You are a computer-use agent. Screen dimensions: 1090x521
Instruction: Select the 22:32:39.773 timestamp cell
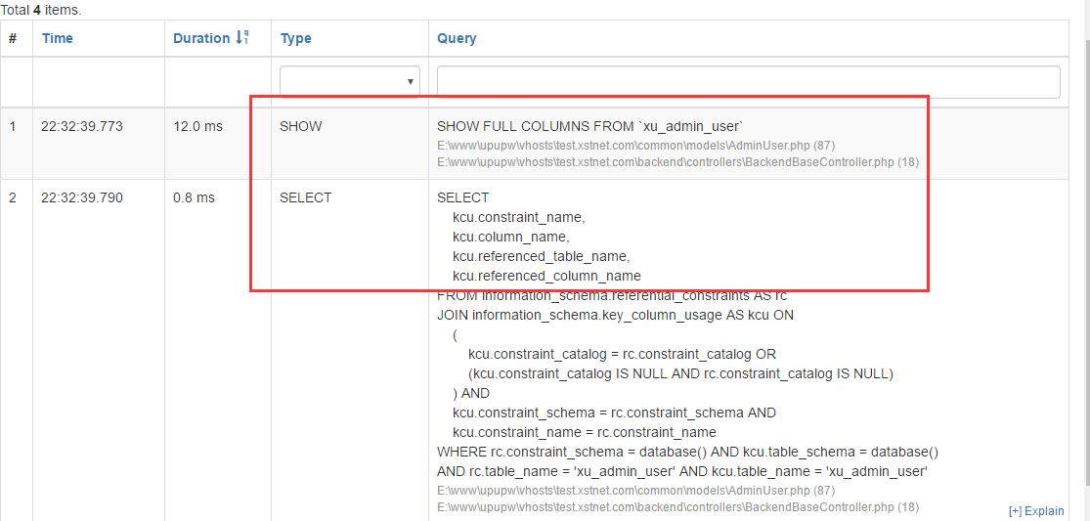click(82, 126)
